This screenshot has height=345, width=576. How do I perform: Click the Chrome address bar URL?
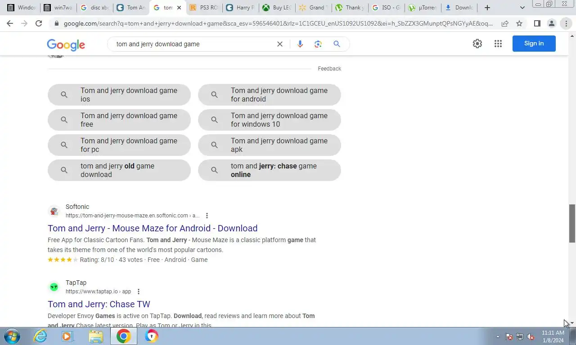278,23
